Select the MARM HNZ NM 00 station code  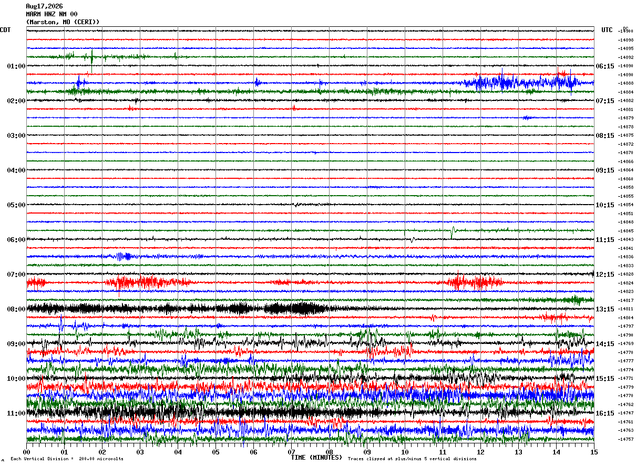[x=52, y=14]
